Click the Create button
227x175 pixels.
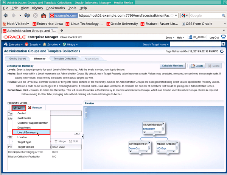click(x=197, y=66)
